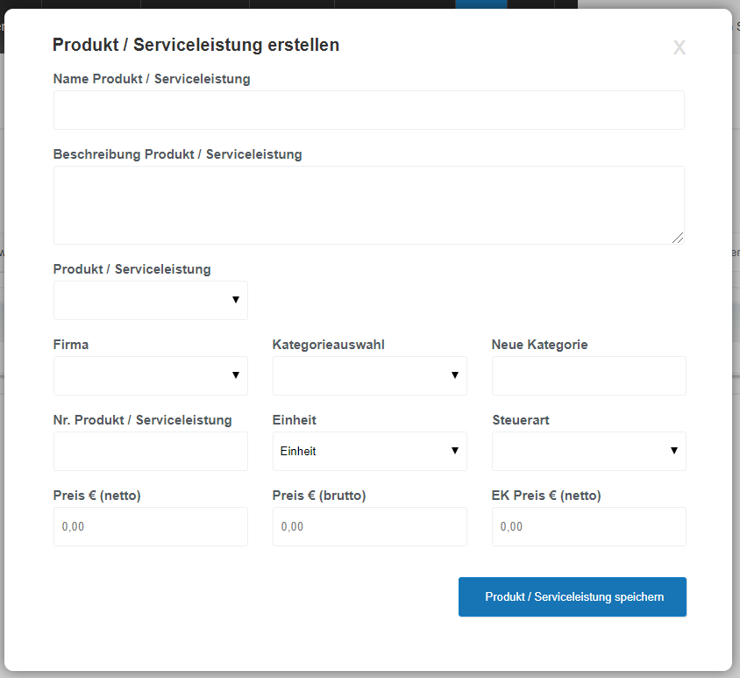
Task: Open the Produkt / Serviceleistung dropdown
Action: (x=151, y=300)
